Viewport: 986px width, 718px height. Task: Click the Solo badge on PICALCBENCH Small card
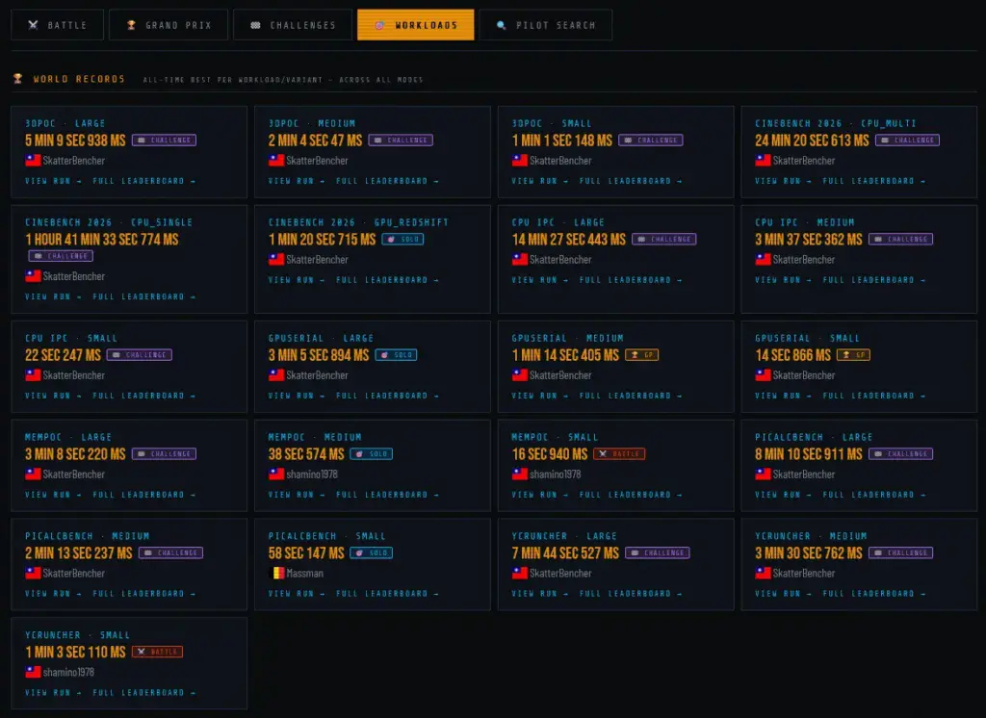click(x=372, y=552)
